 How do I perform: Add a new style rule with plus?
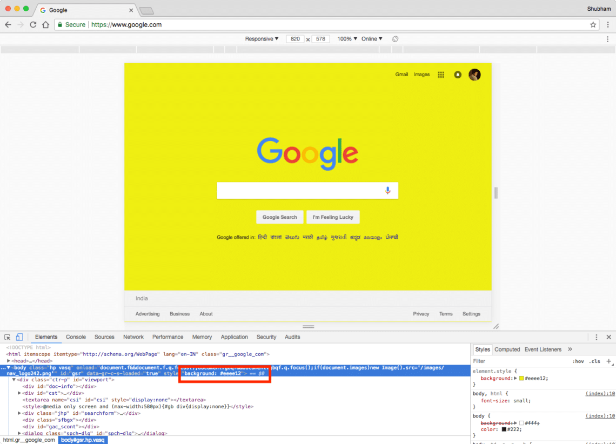tap(608, 361)
